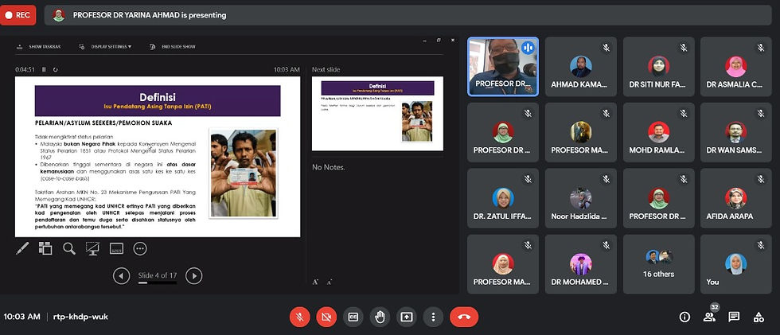Select DR ASMALIA C... participant tile
The height and width of the screenshot is (335, 780).
[736, 67]
